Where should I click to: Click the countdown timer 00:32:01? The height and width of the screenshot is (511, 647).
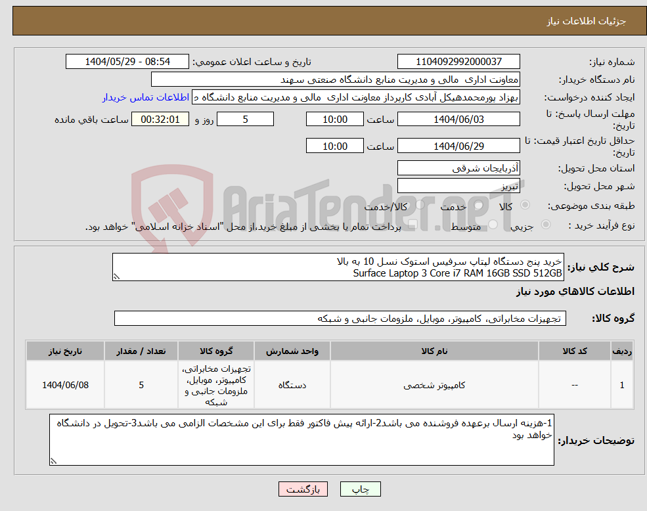(x=160, y=120)
